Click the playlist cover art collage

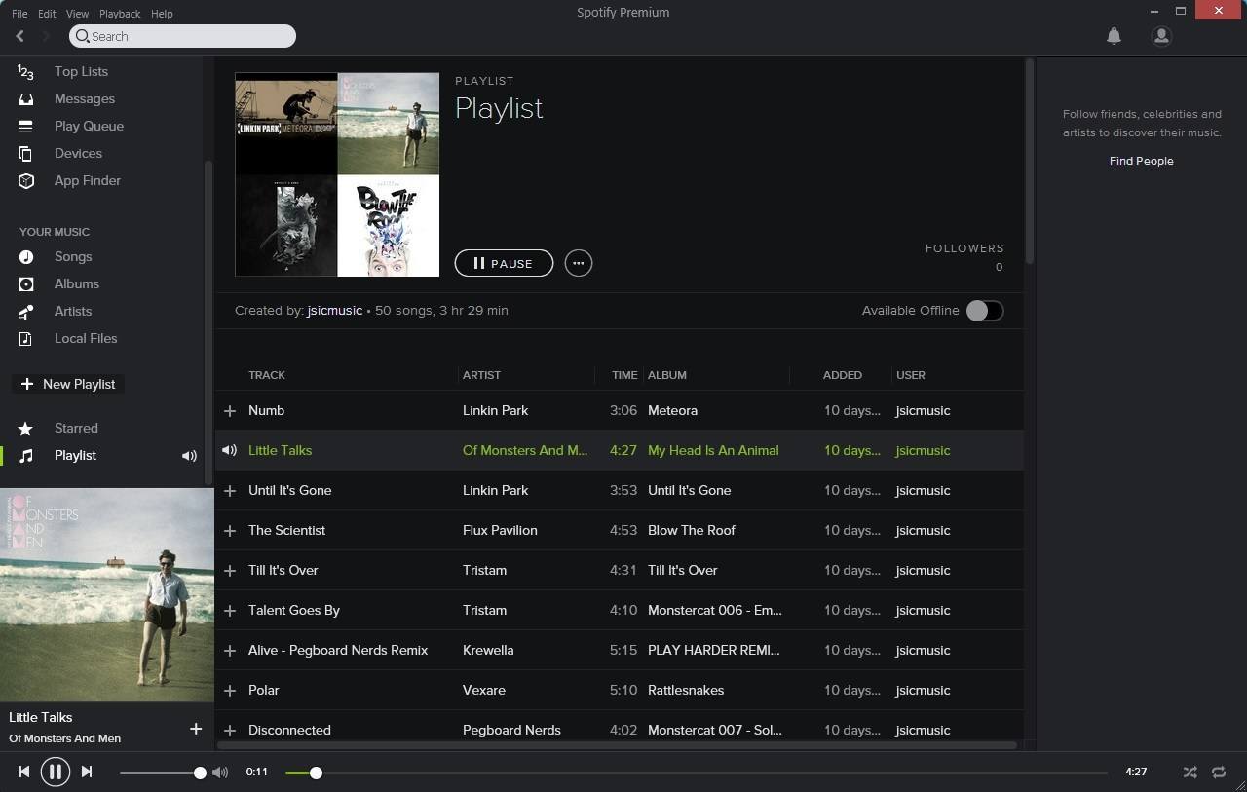(337, 174)
